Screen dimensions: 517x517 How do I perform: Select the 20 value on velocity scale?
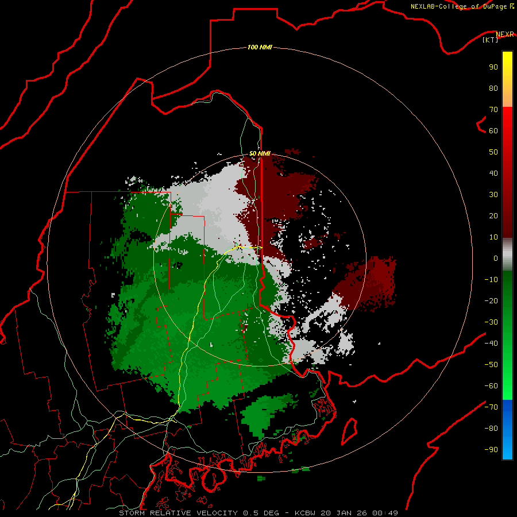pos(493,216)
